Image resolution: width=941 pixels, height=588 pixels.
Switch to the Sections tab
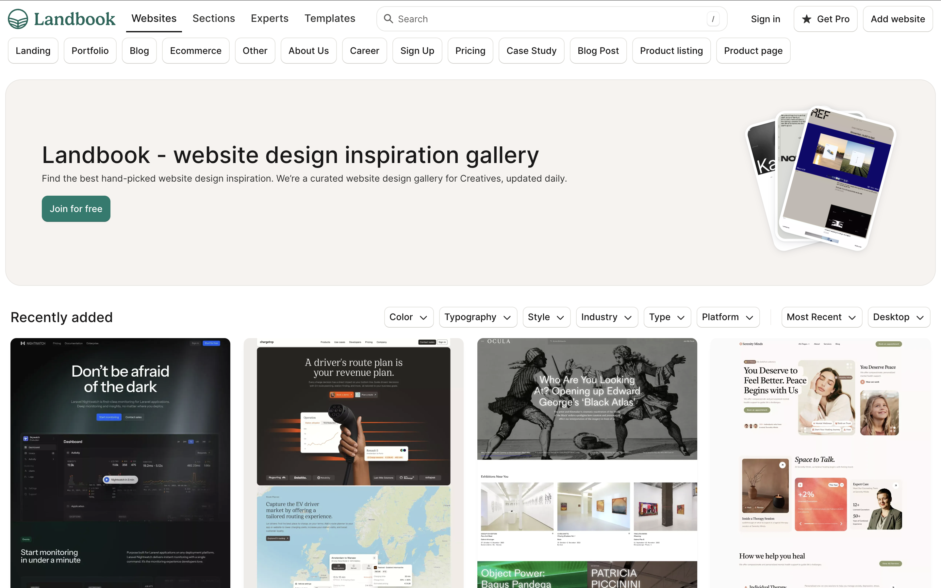pos(213,18)
